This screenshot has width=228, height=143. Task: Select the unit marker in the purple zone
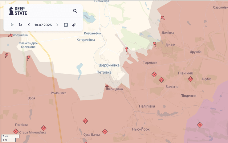click(200, 125)
